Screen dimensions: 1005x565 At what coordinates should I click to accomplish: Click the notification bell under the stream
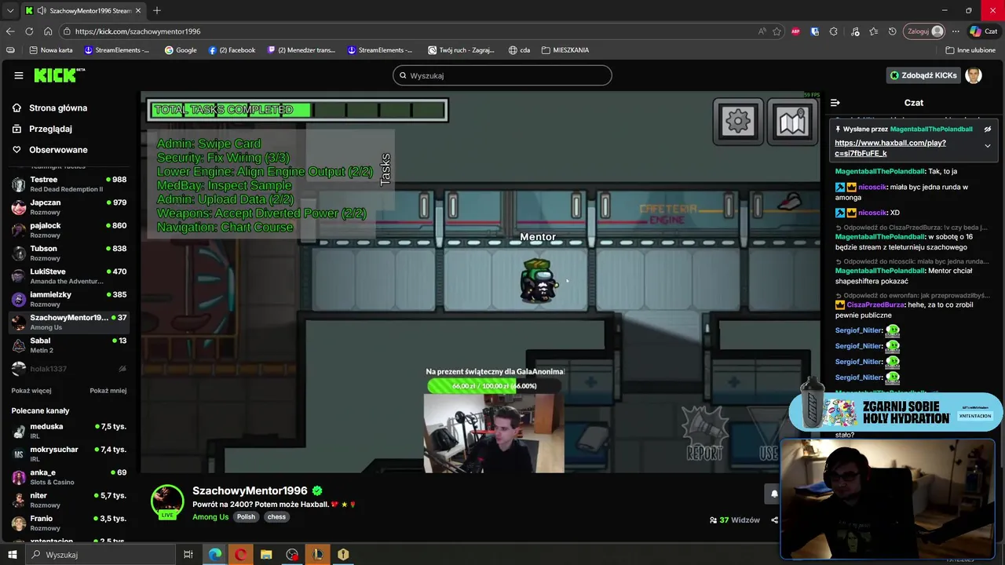tap(773, 494)
